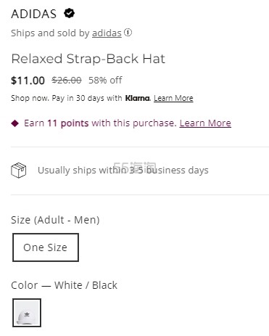269x336 pixels.
Task: Click the verified badge next to ADIDAS
Action: coord(69,13)
